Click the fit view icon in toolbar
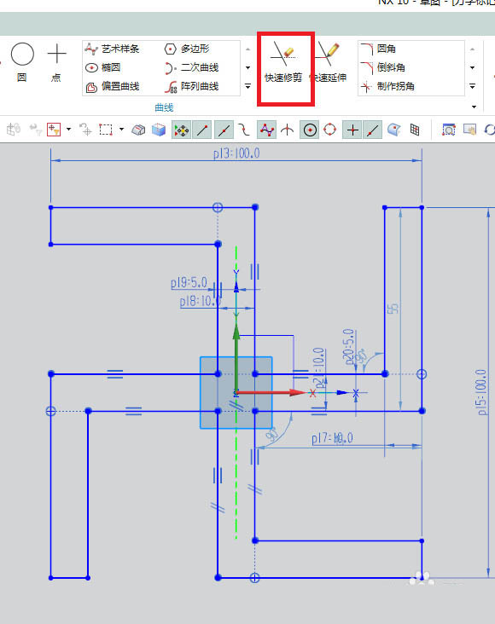Viewport: 495px width, 624px height. (x=449, y=130)
